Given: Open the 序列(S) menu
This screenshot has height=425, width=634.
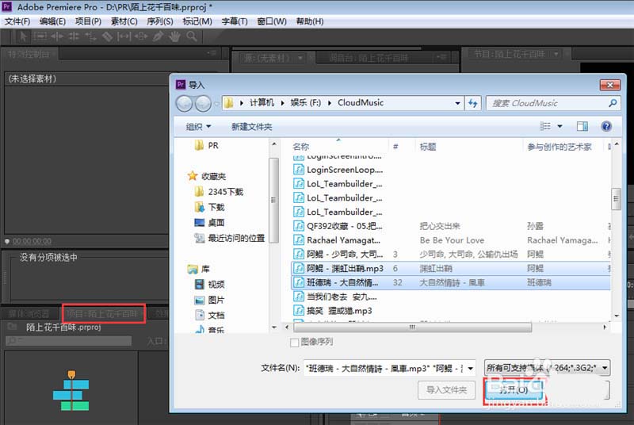Looking at the screenshot, I should tap(160, 21).
